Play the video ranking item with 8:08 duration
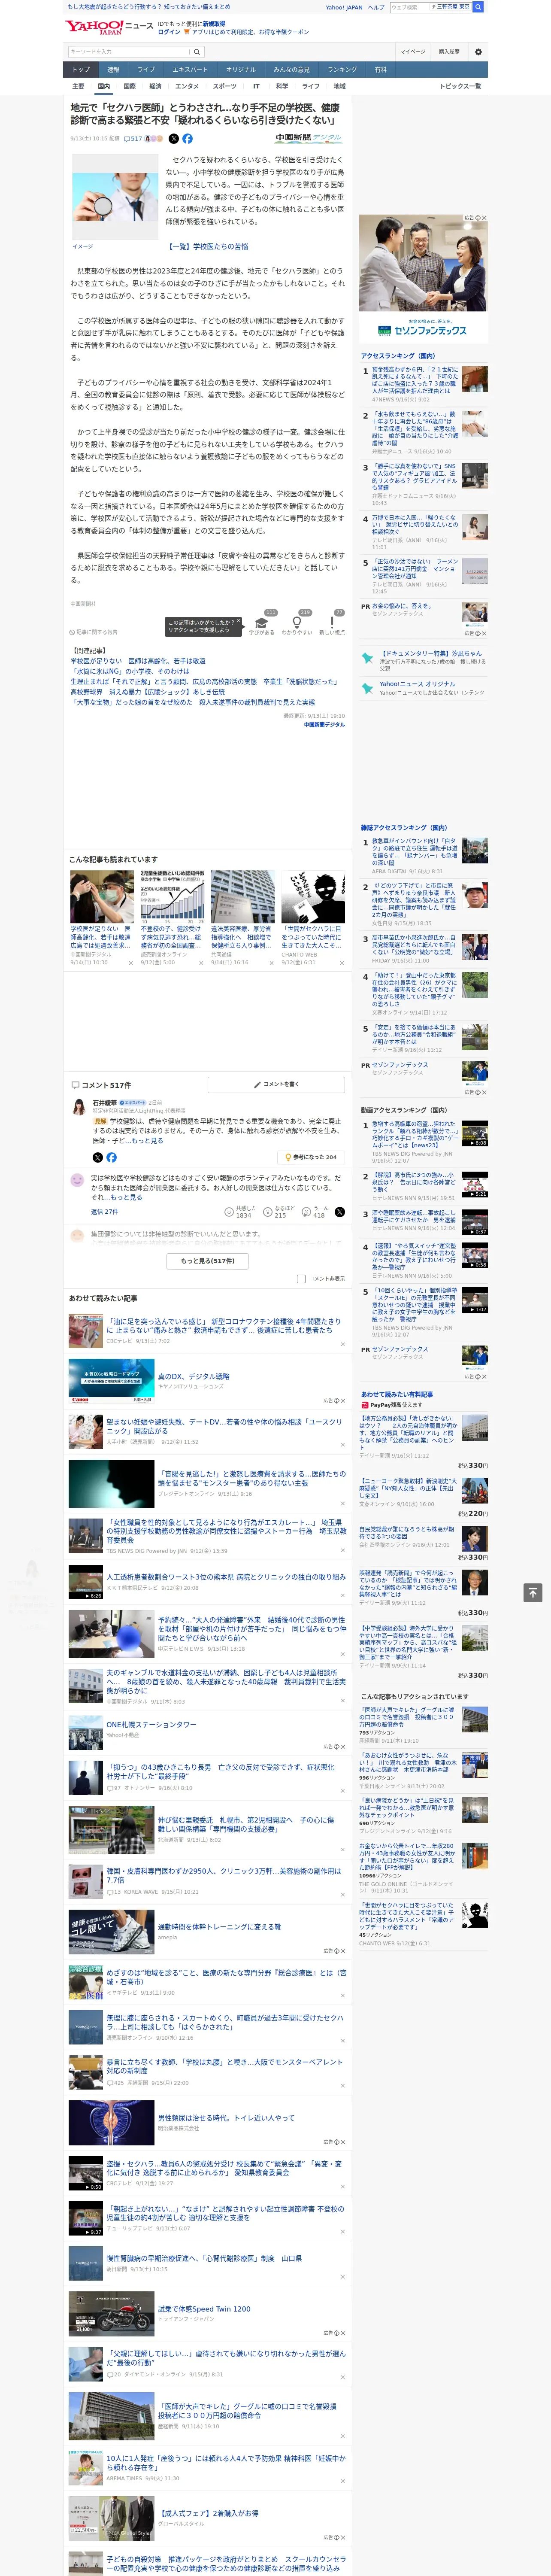551x2576 pixels. click(475, 1134)
